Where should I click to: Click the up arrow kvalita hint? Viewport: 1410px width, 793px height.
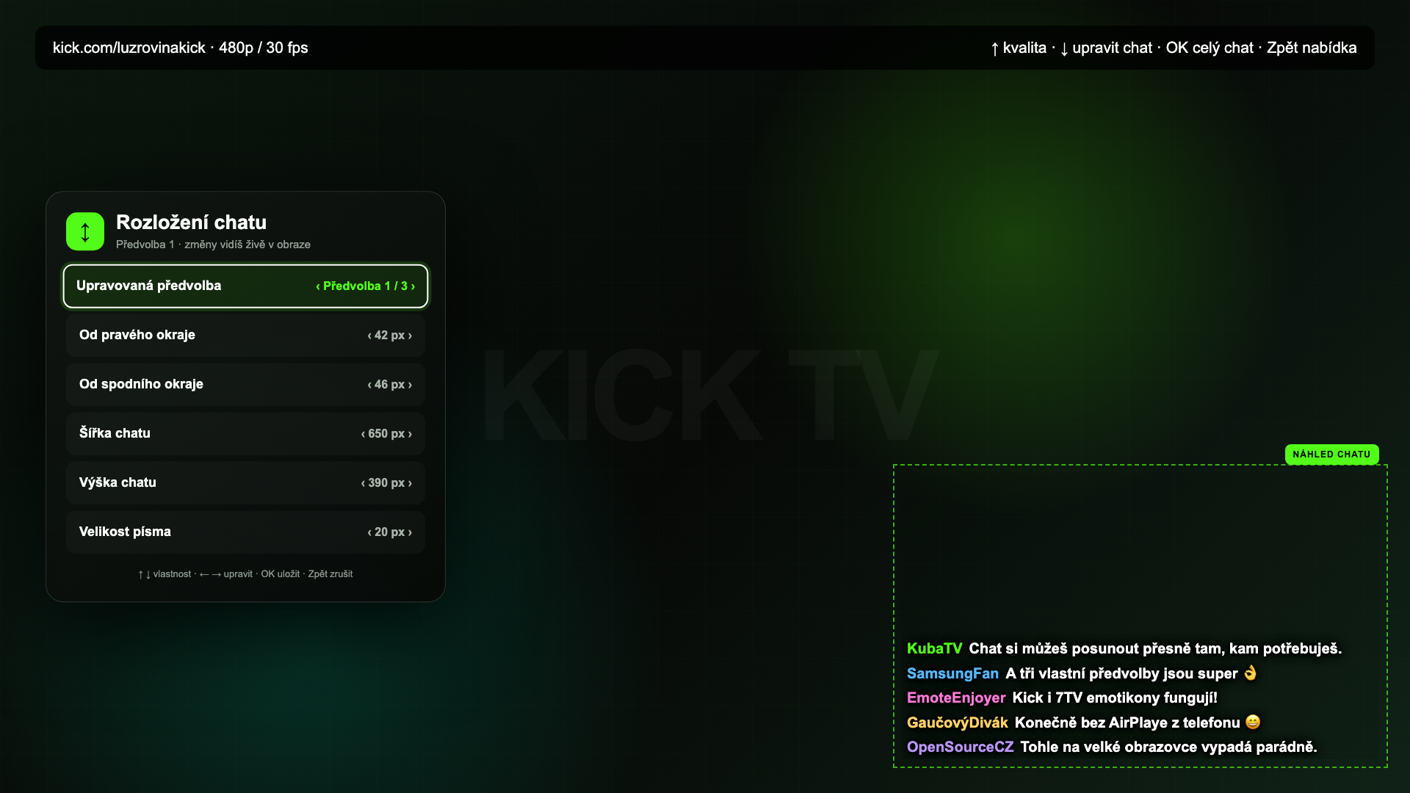point(1018,48)
